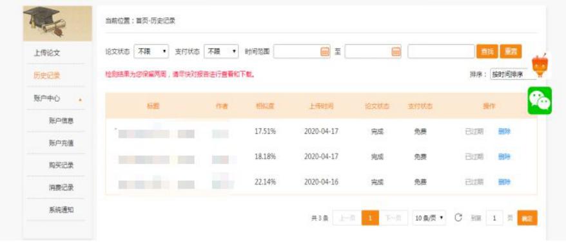The image size is (566, 242).
Task: Click the 支付状态 column header
Action: (420, 106)
